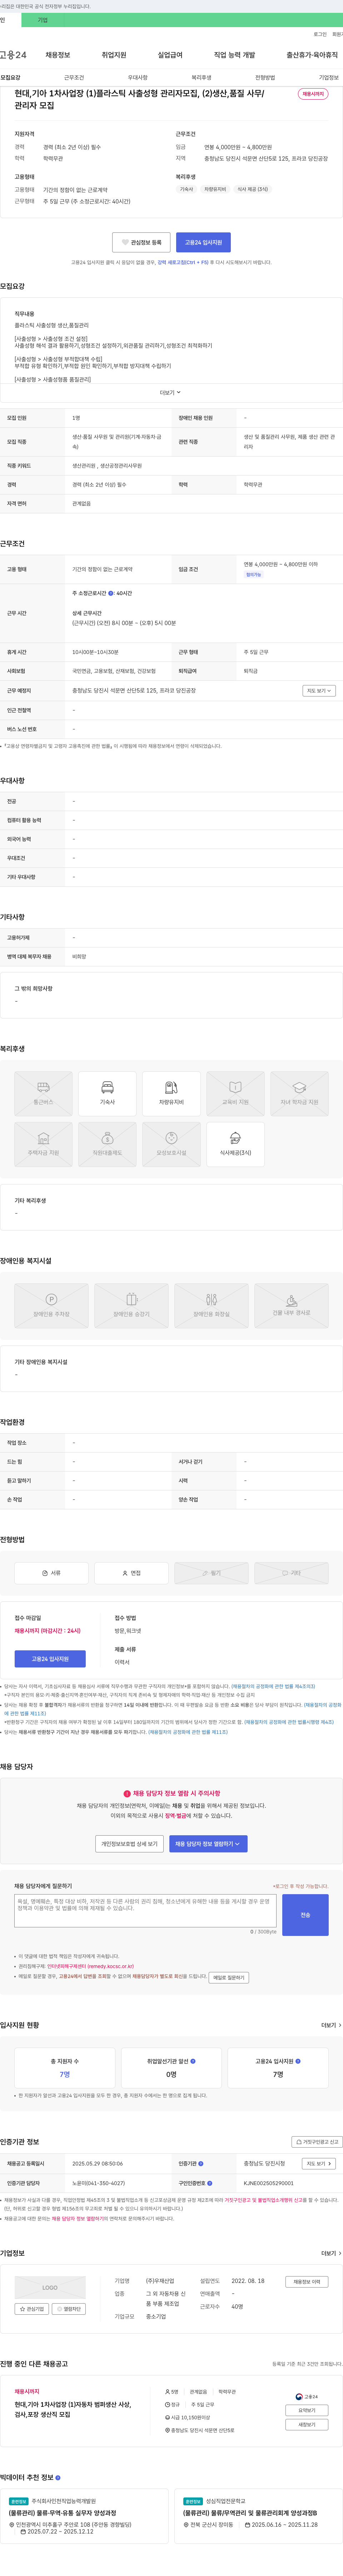Open 더보기 beside 입사지원 현황
The image size is (343, 2576).
[331, 2025]
